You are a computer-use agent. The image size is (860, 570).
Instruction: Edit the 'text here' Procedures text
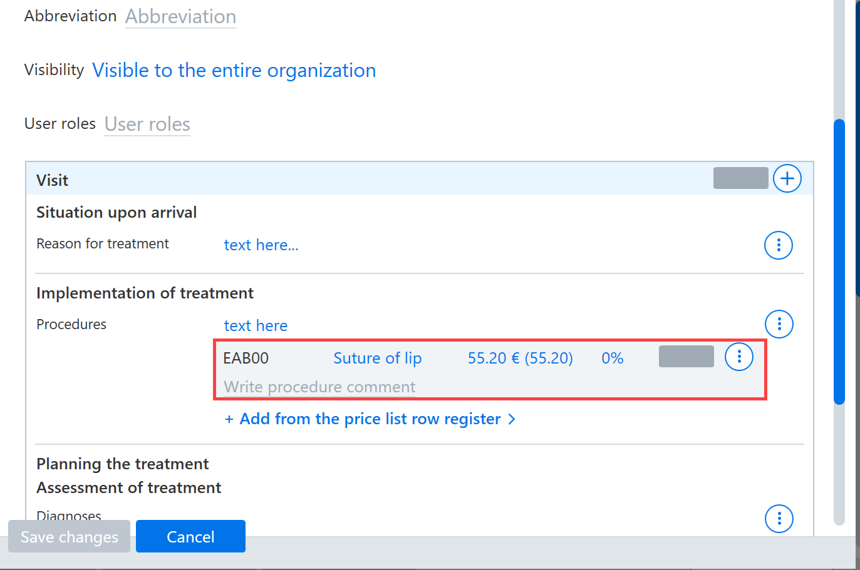[256, 326]
